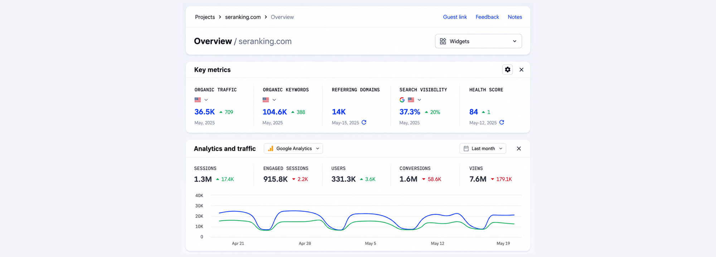Open the Guest link
Viewport: 716px width, 257px height.
tap(455, 17)
